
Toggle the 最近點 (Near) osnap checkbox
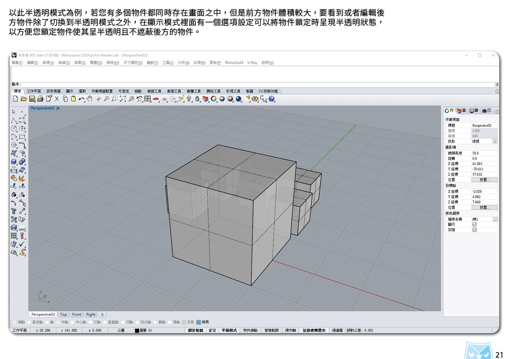coord(29,323)
